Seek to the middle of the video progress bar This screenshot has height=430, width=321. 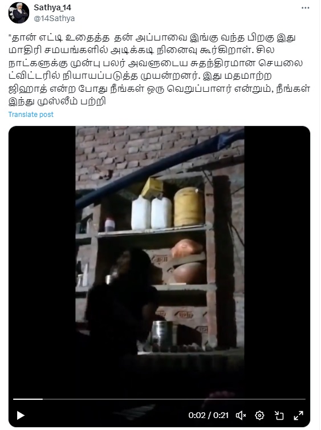click(x=159, y=399)
